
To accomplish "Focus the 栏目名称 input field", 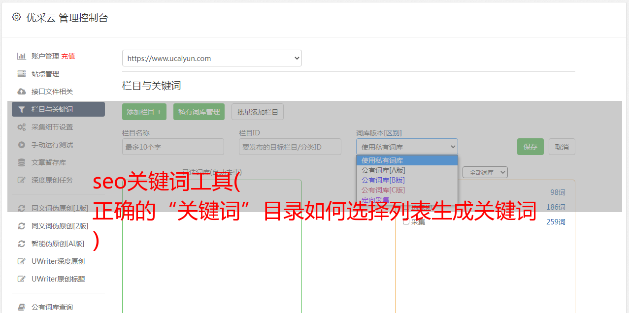I will 173,147.
